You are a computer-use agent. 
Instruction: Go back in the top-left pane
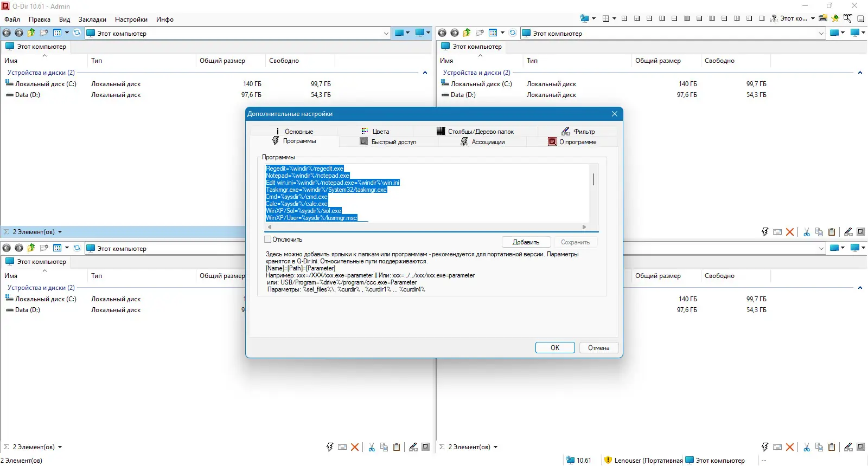click(x=7, y=33)
